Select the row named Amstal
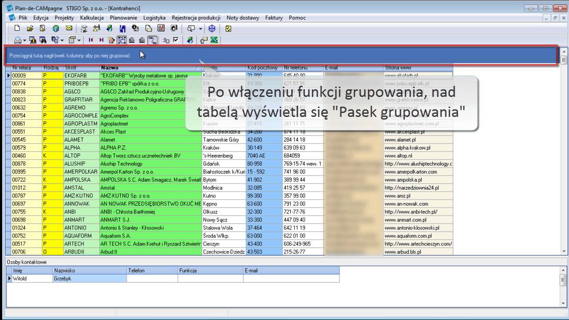This screenshot has width=569, height=320. [x=150, y=188]
